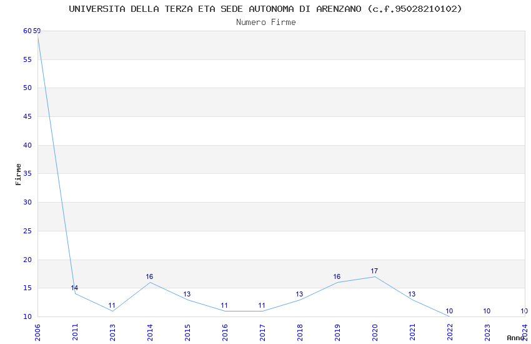The width and height of the screenshot is (531, 344).
Task: Select the 2023 year label
Action: click(487, 333)
